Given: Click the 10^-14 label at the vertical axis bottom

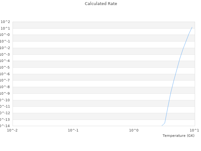Looking at the screenshot, I should tap(4, 126).
